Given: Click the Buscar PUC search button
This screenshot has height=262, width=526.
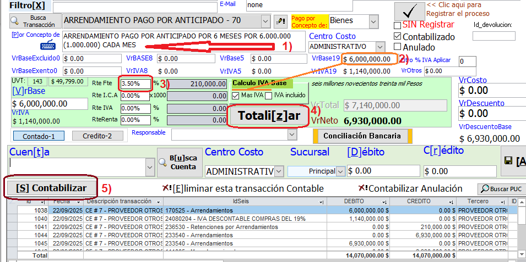Looking at the screenshot, I should pyautogui.click(x=499, y=189).
